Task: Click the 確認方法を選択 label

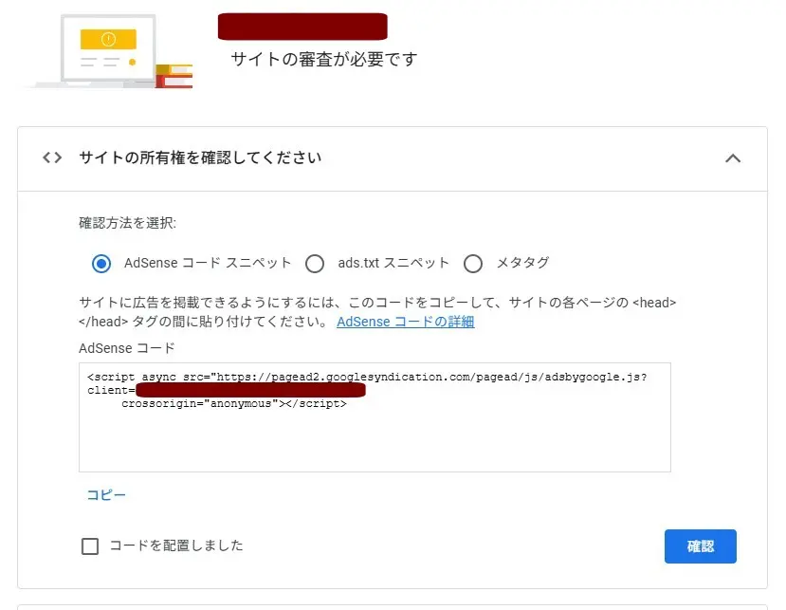Action: coord(127,224)
